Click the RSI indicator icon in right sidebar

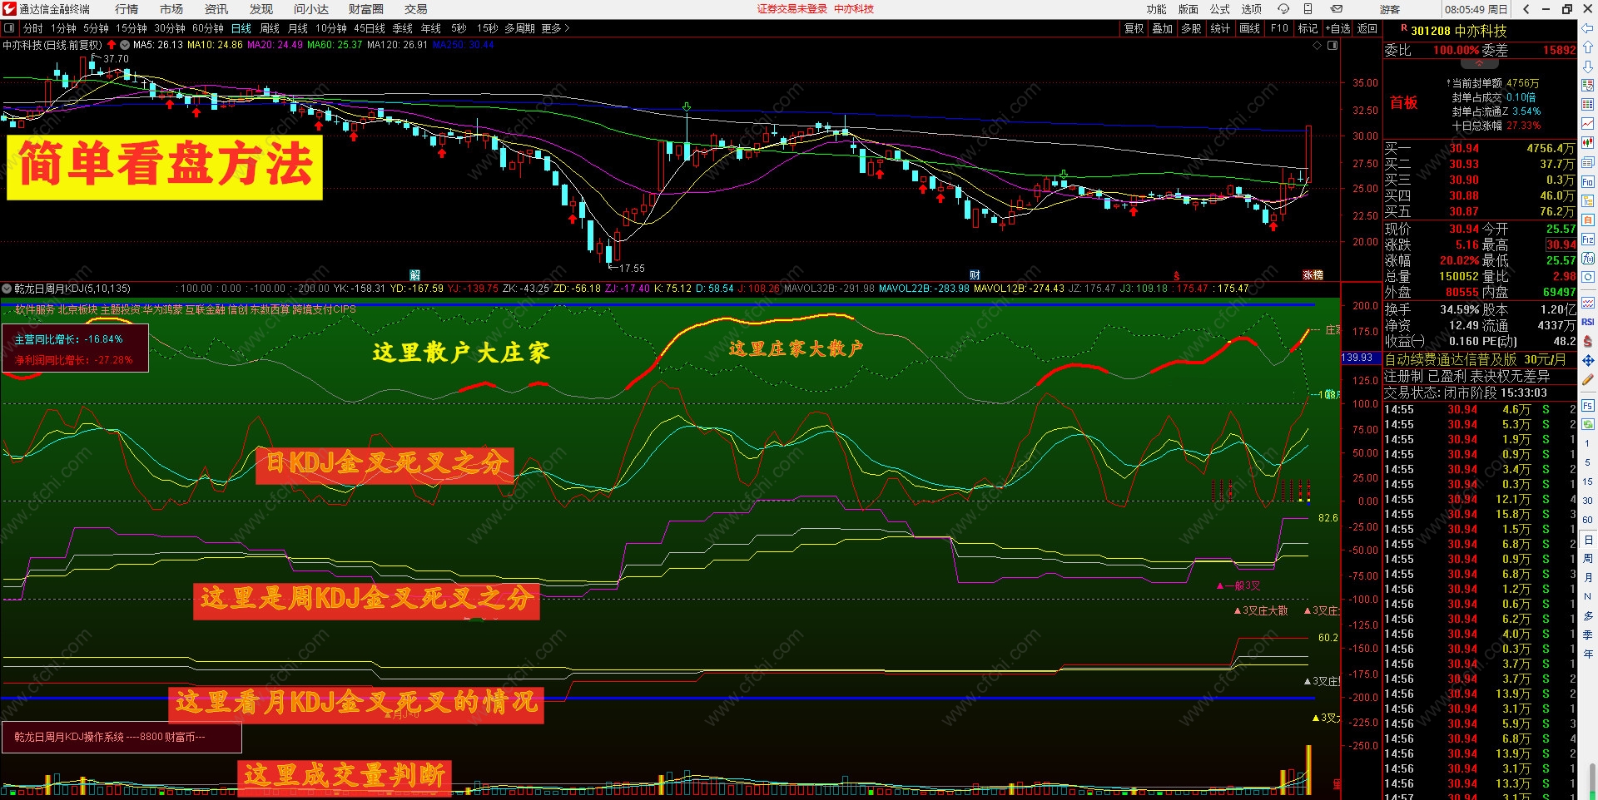pyautogui.click(x=1588, y=322)
